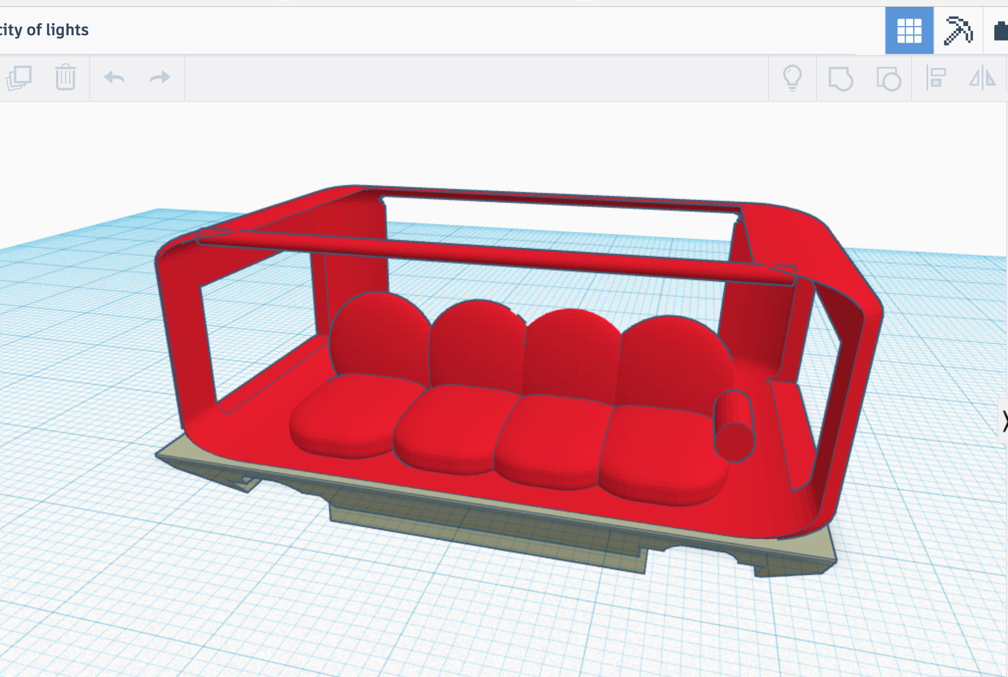This screenshot has height=677, width=1008.
Task: Select the 3D design grid view icon
Action: (909, 30)
